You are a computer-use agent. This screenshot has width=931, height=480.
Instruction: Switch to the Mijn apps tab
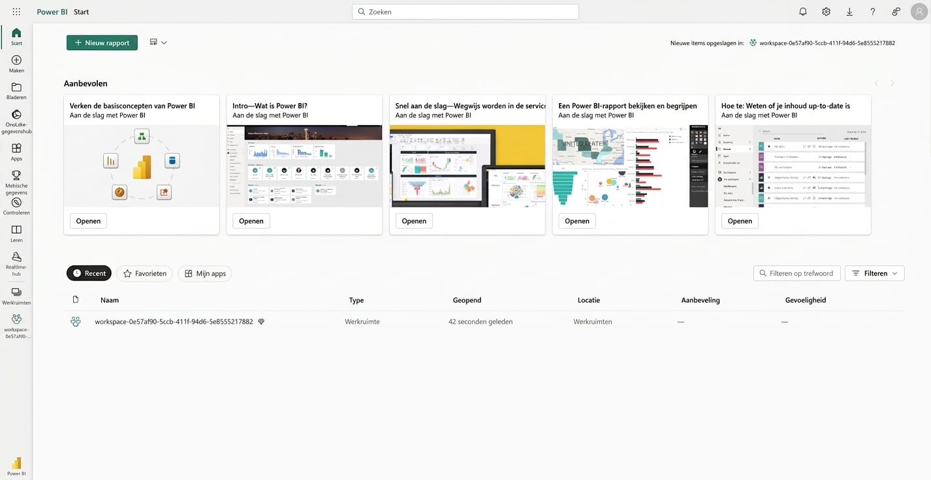[x=204, y=273]
